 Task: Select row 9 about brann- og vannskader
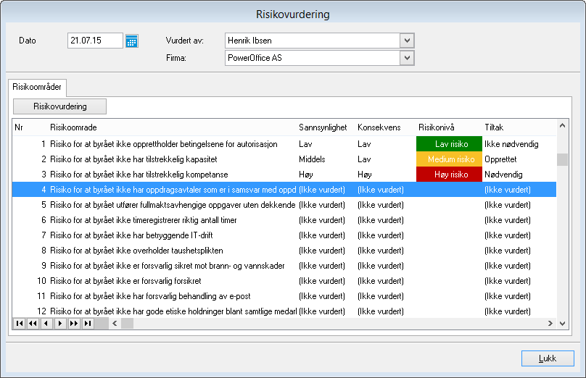pyautogui.click(x=284, y=266)
